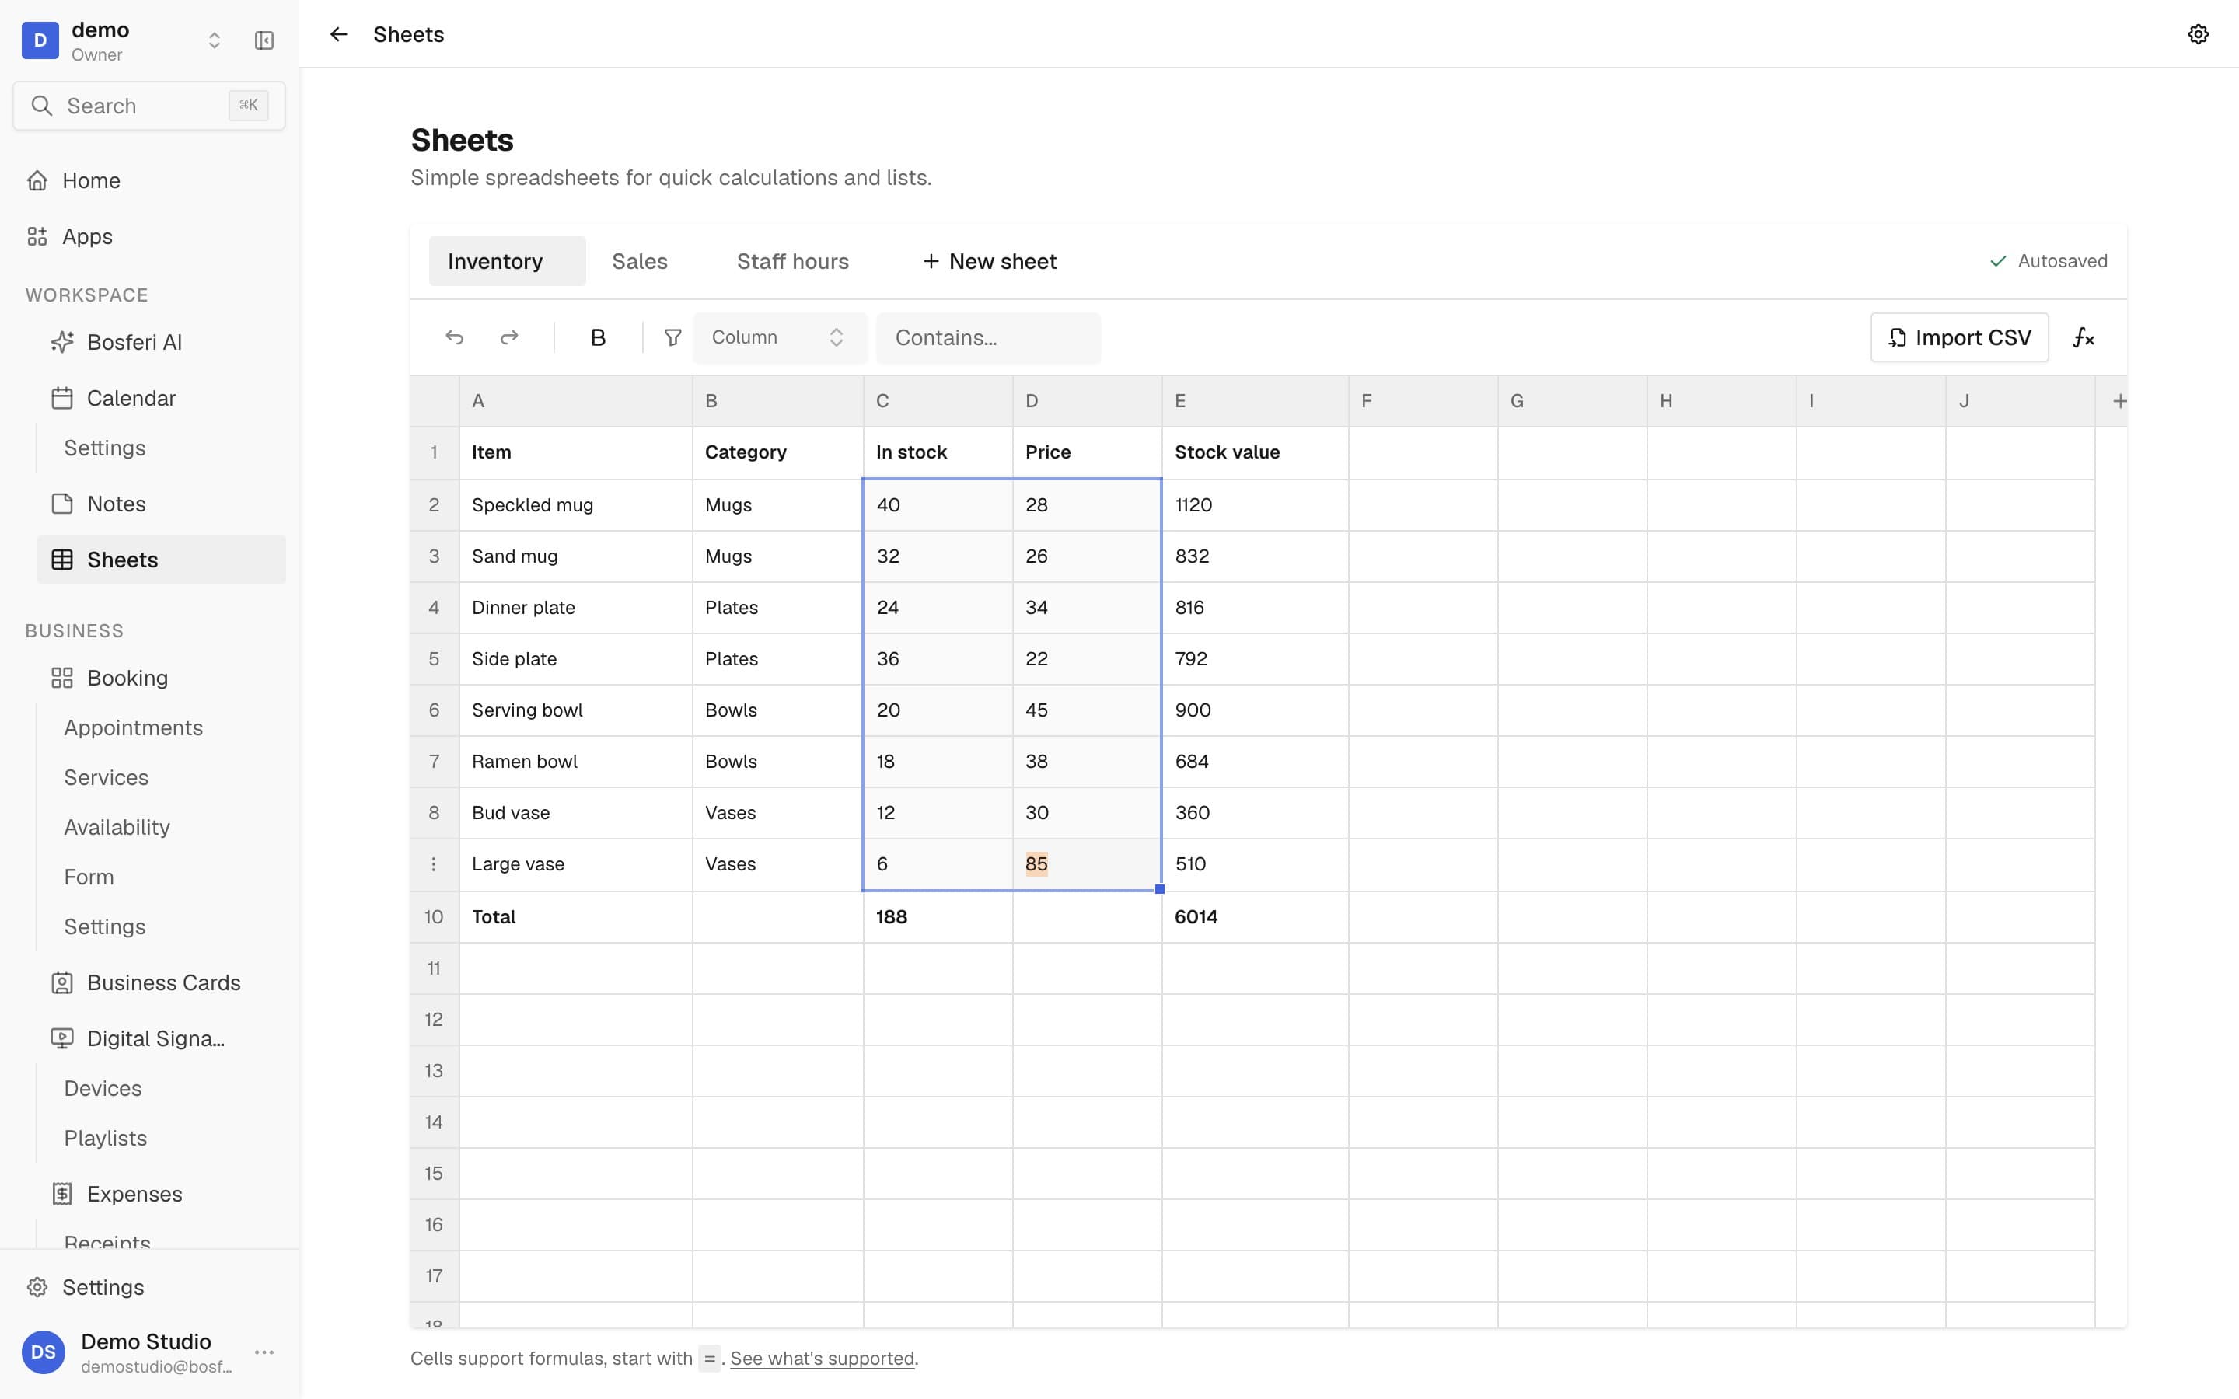Open Notes in the sidebar

coord(161,504)
